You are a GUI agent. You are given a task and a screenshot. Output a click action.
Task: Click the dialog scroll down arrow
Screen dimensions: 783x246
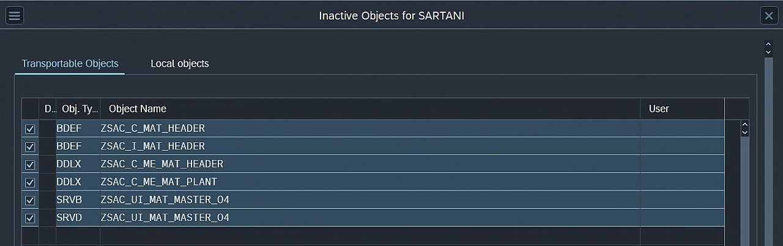click(769, 52)
